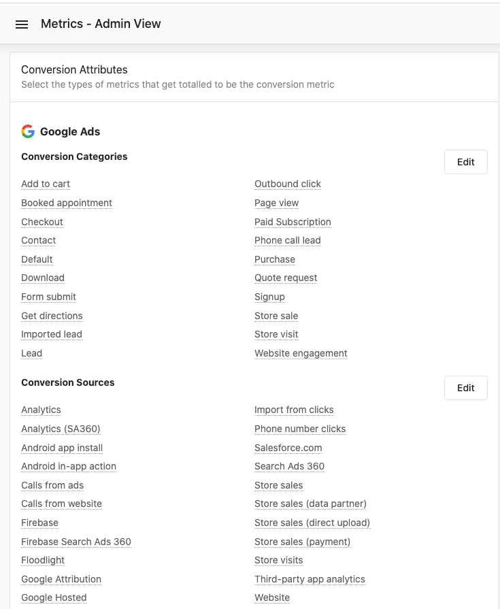
Task: Open the Analytics (SA360) conversion source
Action: [x=61, y=429]
